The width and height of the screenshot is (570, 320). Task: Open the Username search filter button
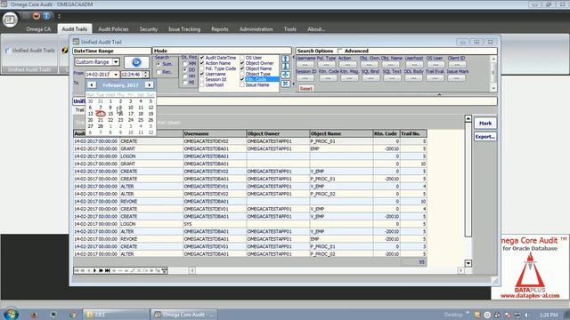tap(305, 65)
